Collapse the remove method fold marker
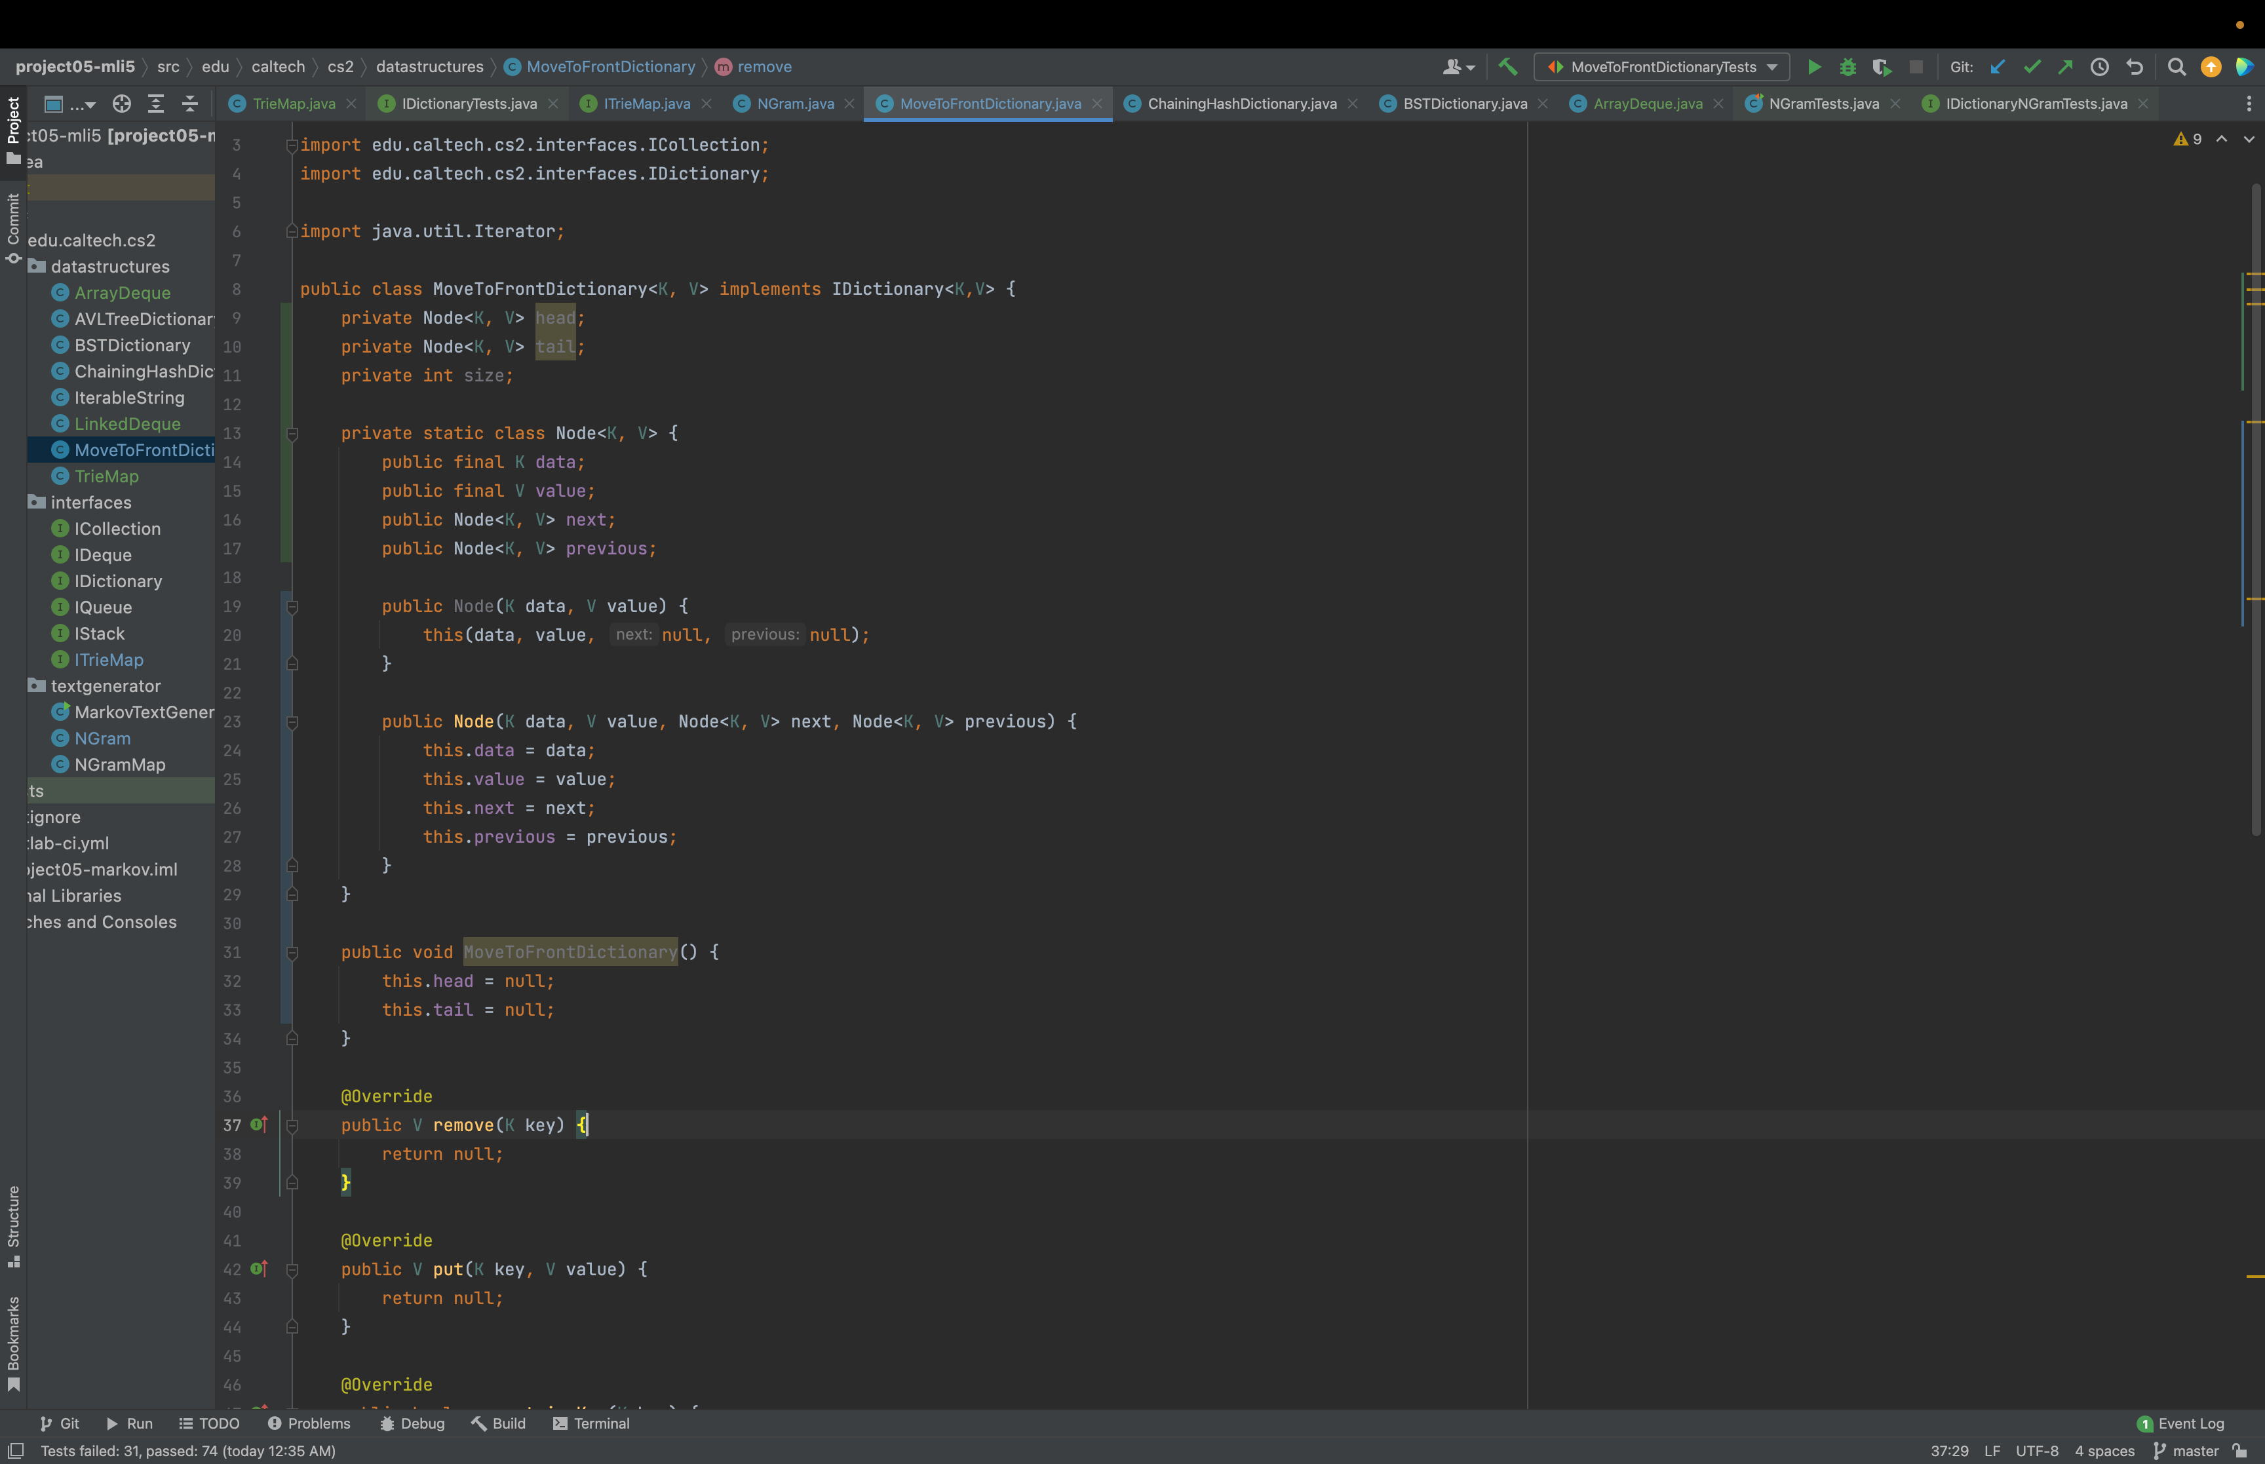The width and height of the screenshot is (2265, 1464). [x=293, y=1126]
